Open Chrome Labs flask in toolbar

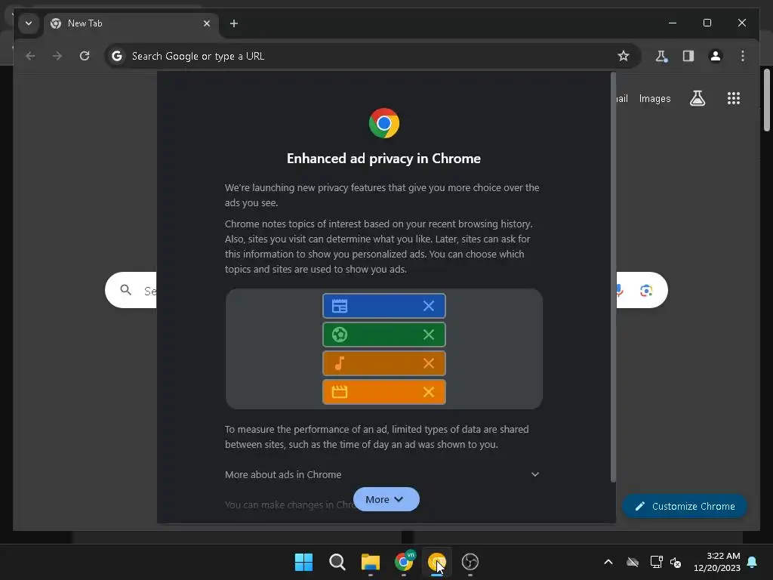click(x=661, y=56)
